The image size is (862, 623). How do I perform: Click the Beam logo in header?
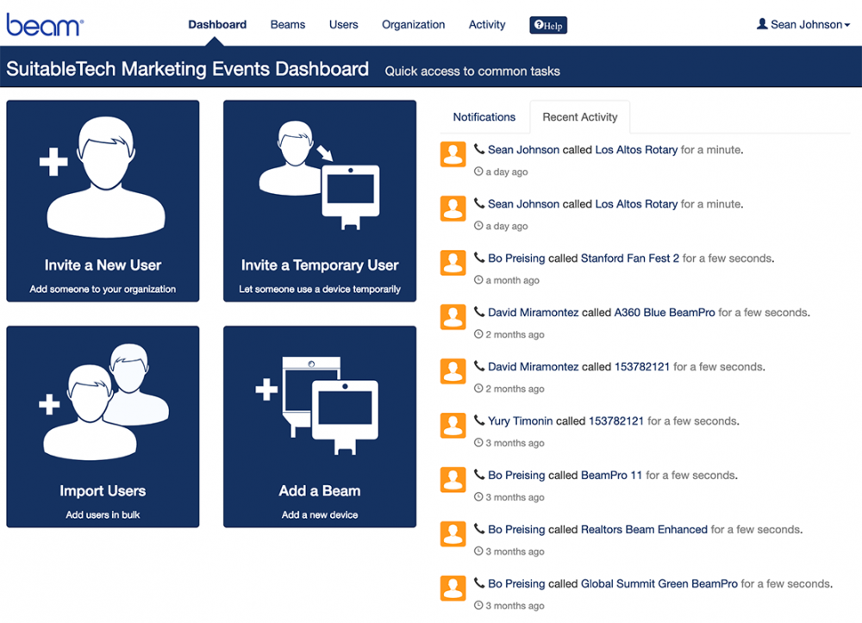(44, 24)
